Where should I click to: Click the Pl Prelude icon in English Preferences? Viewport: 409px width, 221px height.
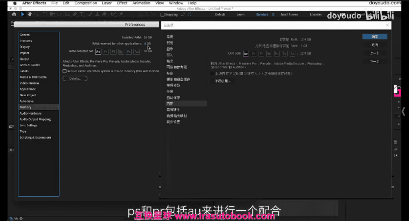pos(113,51)
